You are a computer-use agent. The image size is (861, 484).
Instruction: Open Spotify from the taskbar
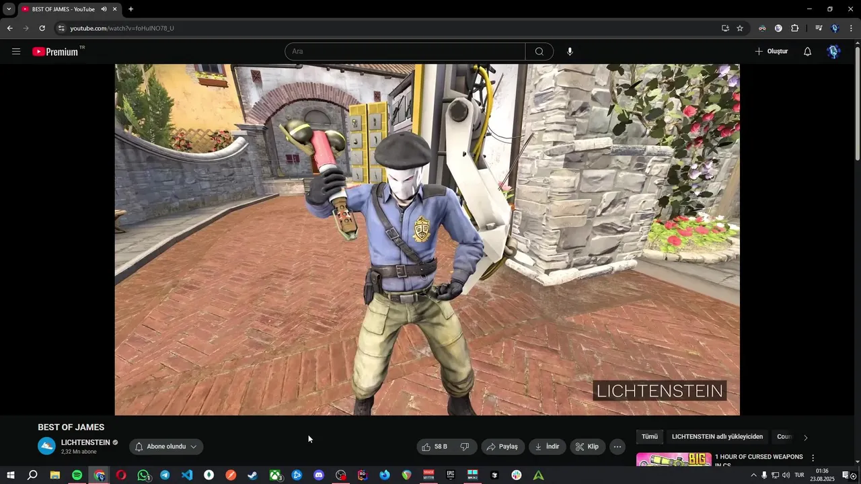77,475
